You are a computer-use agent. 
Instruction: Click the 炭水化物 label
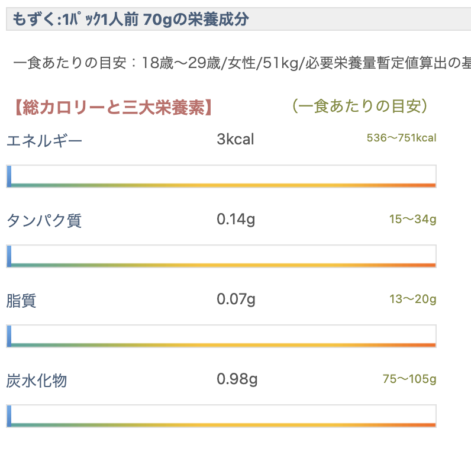[37, 381]
